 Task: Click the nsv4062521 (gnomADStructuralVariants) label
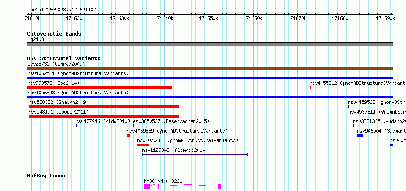[78, 73]
